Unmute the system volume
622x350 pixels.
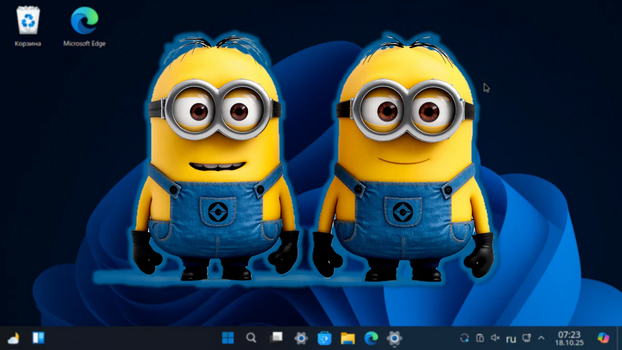click(495, 338)
